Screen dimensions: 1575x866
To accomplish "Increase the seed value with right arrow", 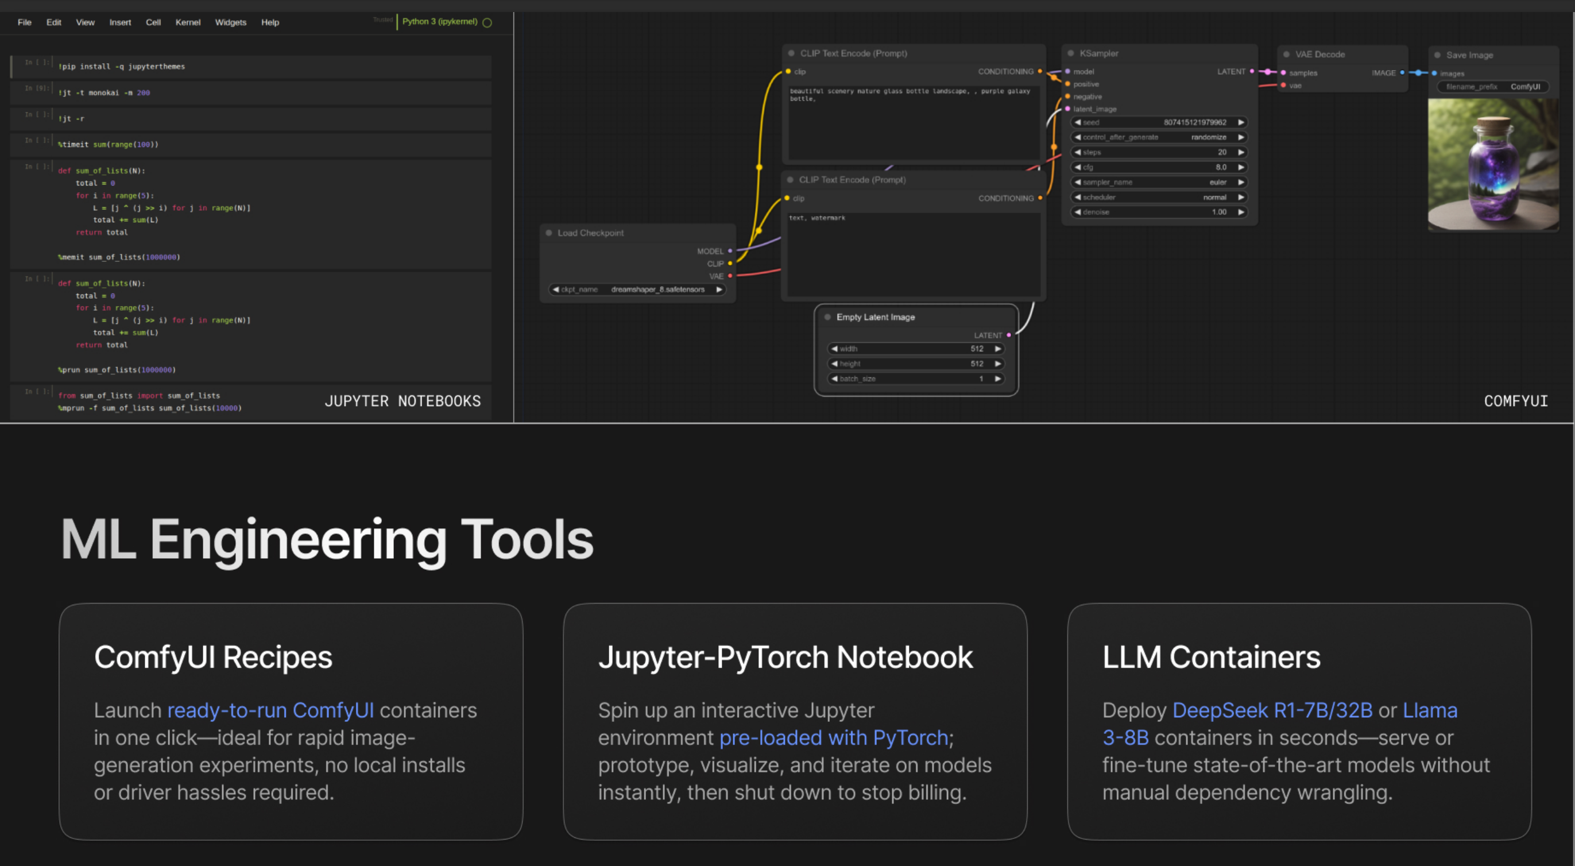I will point(1241,122).
